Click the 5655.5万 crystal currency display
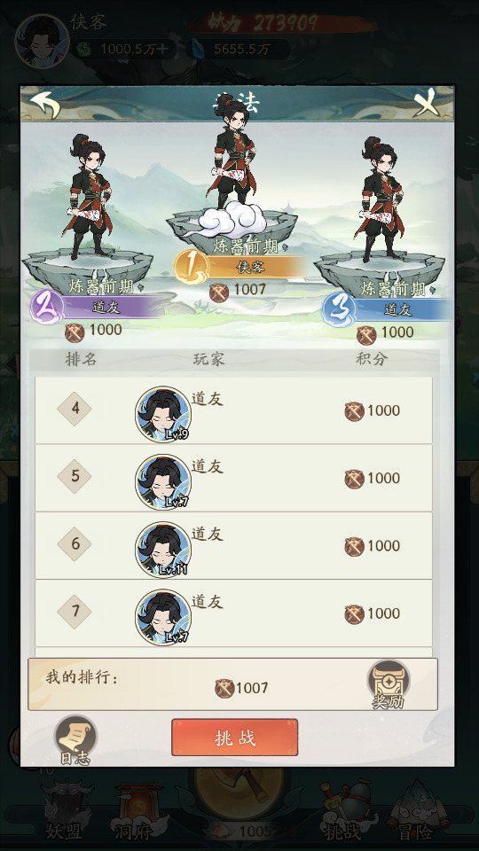Screen dimensions: 479x851 (239, 50)
